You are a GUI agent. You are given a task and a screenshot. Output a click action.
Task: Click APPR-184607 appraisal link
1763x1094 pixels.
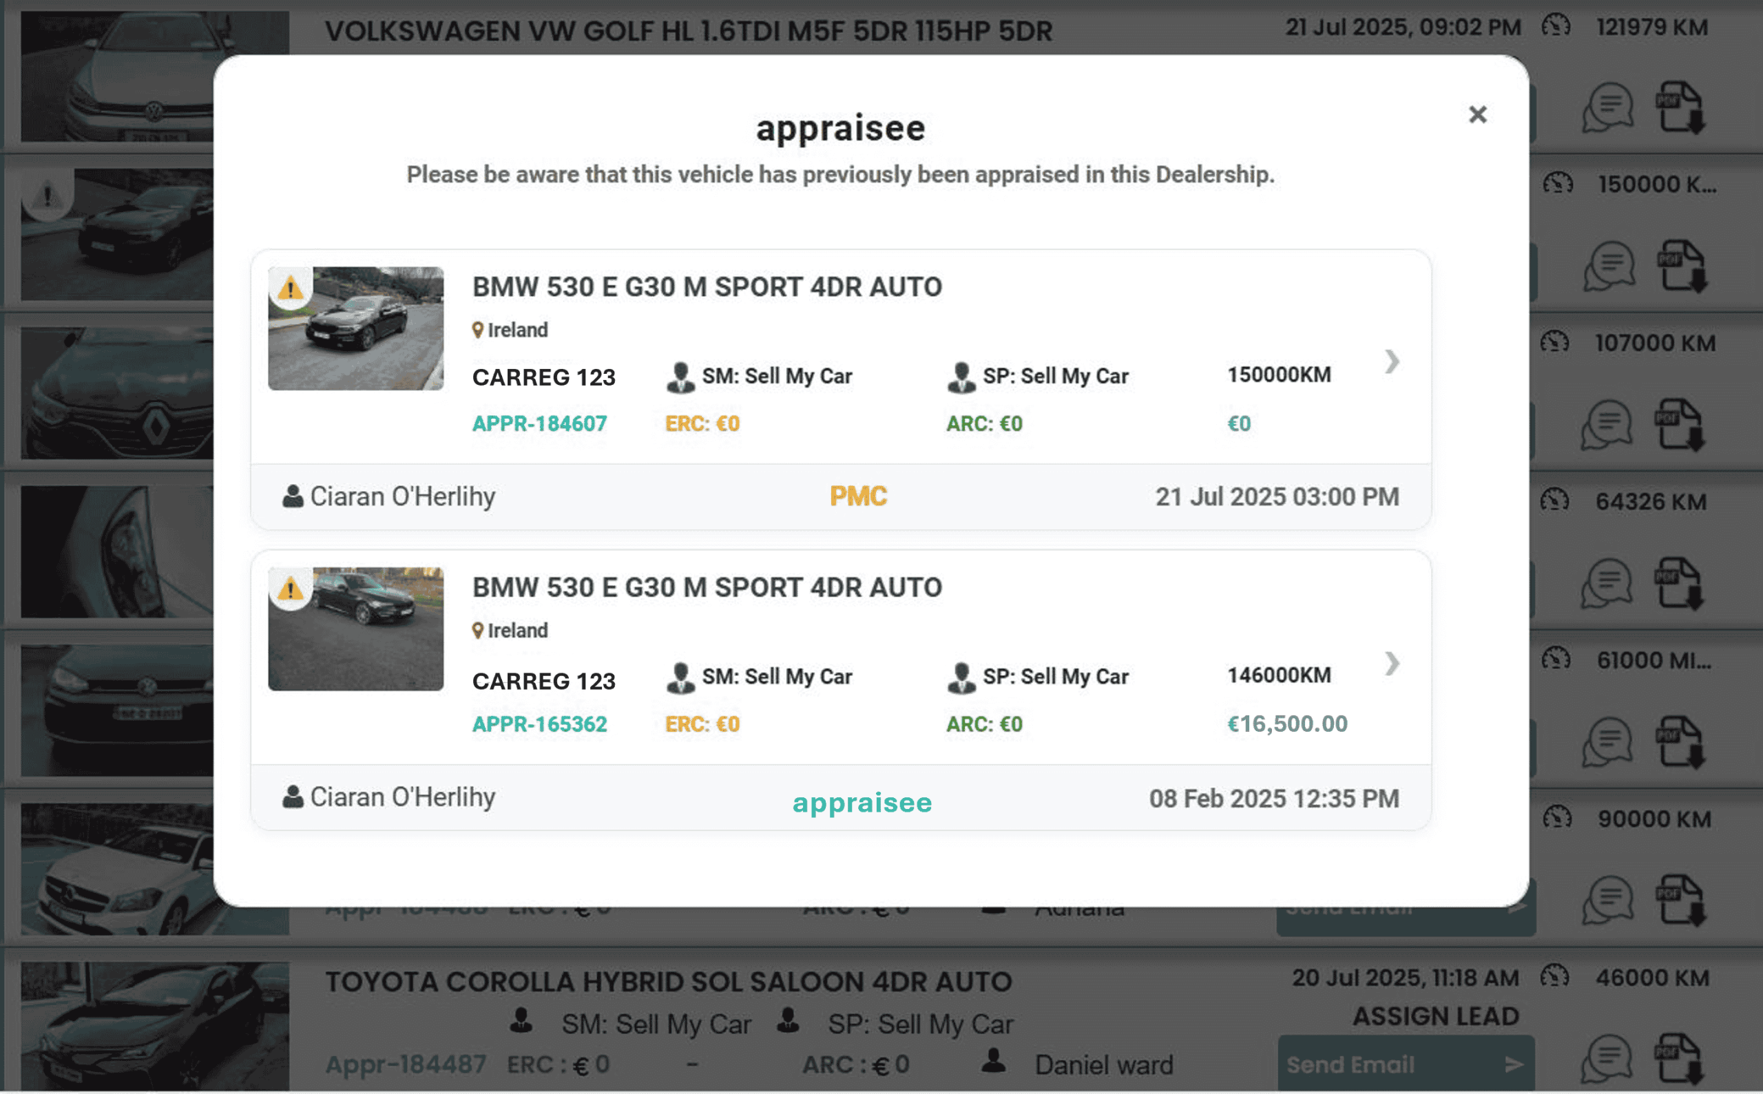pos(539,423)
